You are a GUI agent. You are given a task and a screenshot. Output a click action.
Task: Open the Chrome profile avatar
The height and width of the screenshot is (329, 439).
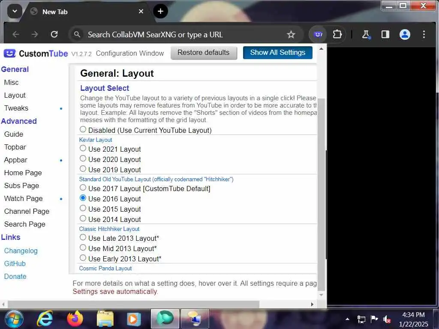pyautogui.click(x=405, y=34)
